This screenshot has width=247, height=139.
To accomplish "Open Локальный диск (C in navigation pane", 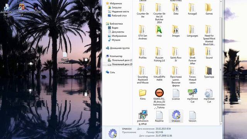I will (122, 60).
